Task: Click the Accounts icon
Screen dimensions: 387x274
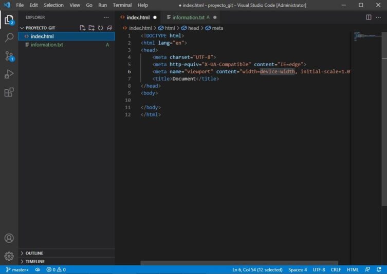Action: click(9, 238)
